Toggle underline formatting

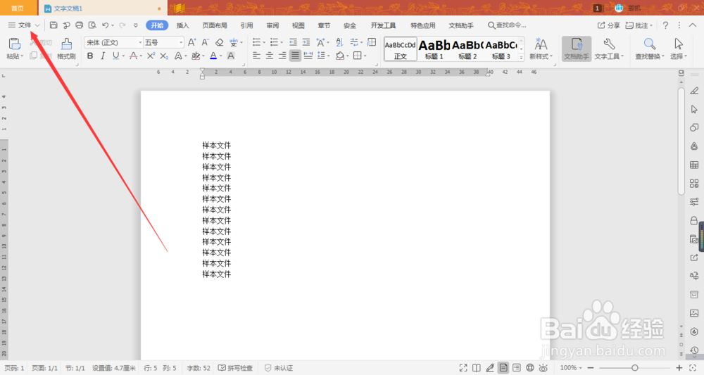[x=116, y=56]
